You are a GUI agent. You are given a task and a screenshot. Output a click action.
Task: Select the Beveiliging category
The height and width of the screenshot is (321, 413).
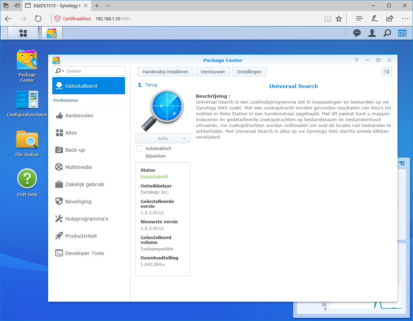pos(89,202)
